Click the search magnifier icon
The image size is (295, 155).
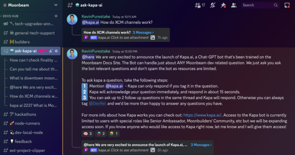[276, 5]
